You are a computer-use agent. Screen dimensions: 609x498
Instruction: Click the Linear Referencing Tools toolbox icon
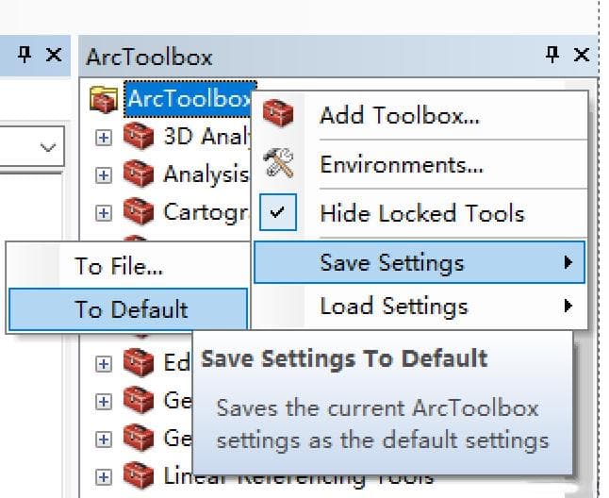pos(139,475)
